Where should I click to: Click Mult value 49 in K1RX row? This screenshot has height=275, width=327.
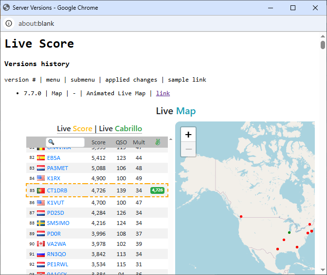pos(139,178)
